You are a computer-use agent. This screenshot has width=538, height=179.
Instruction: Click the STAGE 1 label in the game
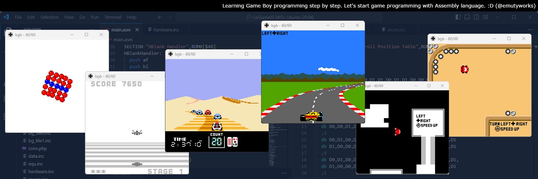[x=165, y=171]
